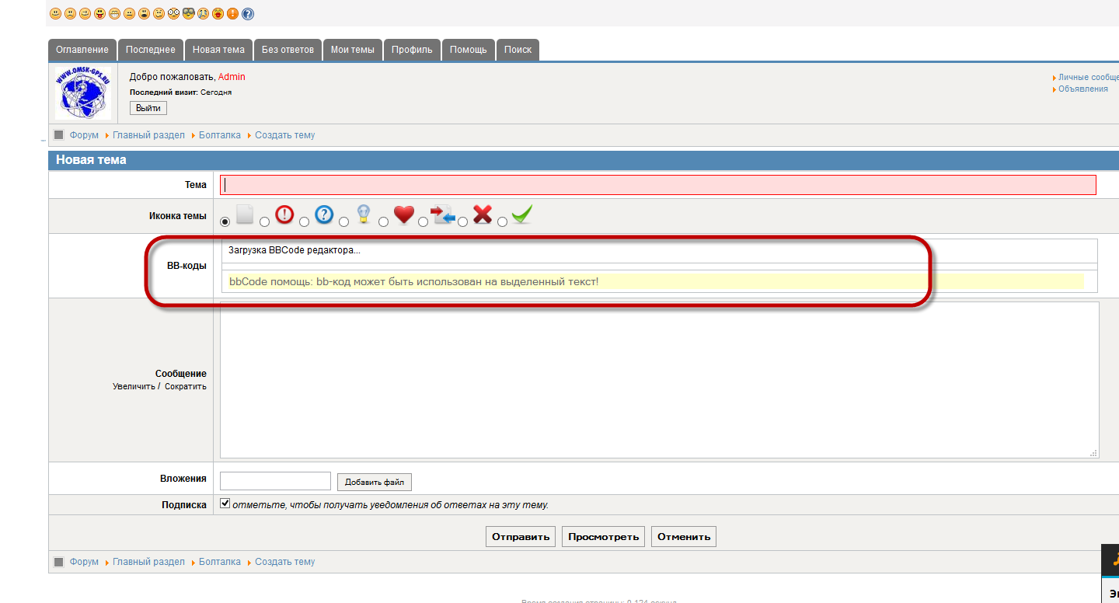Open the Объявления link

coord(1083,89)
